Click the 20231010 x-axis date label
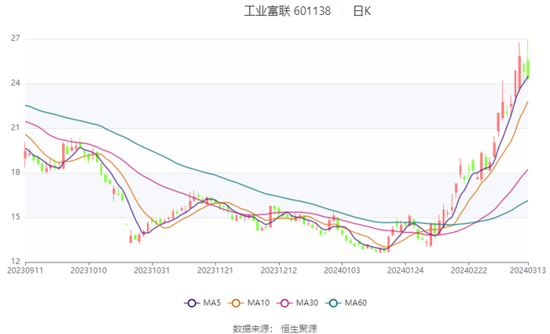550x334 pixels. (89, 270)
